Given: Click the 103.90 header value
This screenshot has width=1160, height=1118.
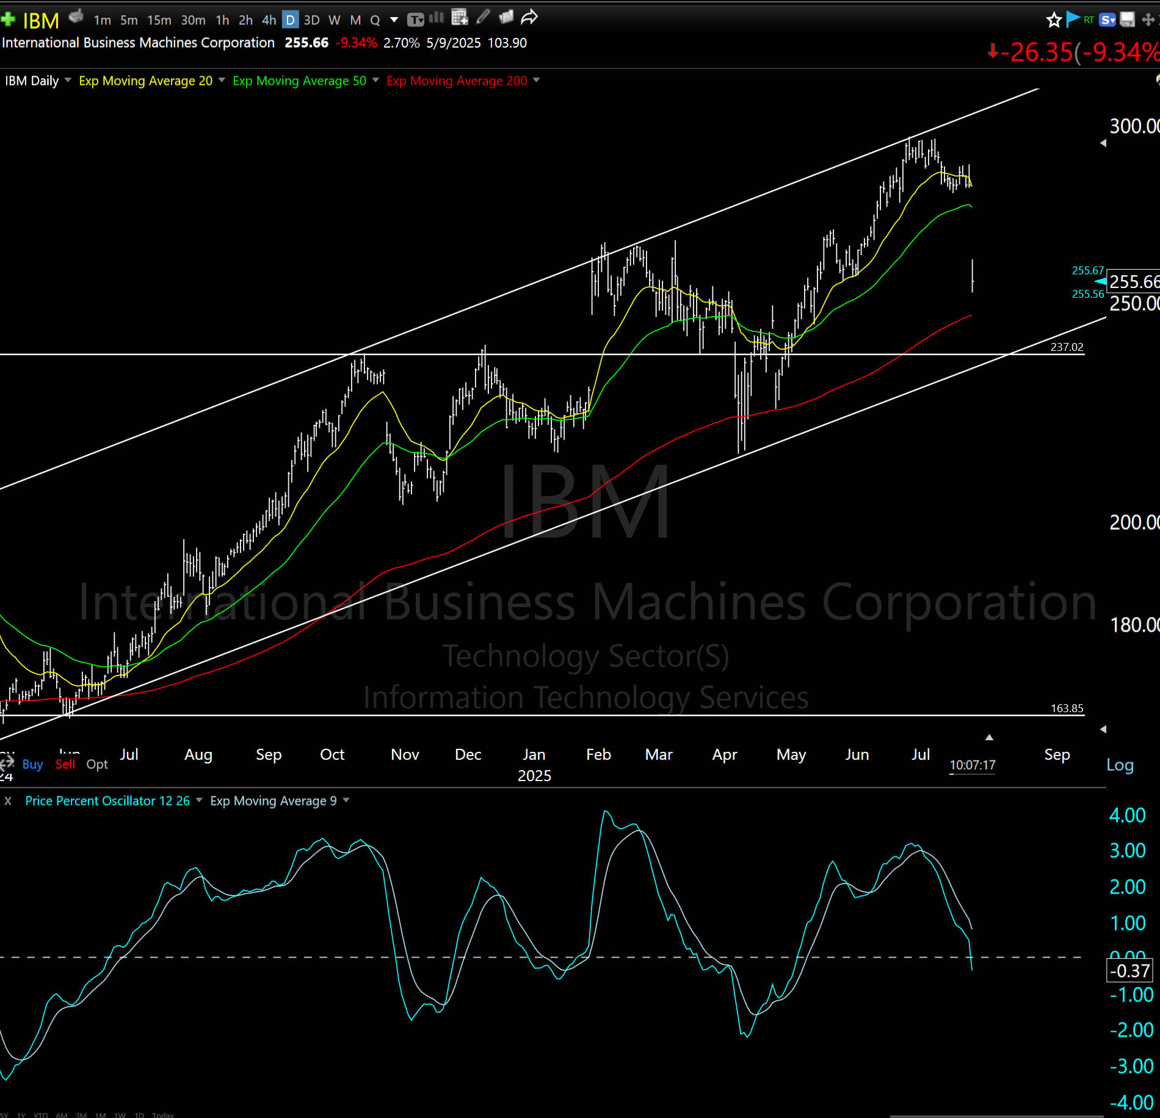Looking at the screenshot, I should point(507,43).
